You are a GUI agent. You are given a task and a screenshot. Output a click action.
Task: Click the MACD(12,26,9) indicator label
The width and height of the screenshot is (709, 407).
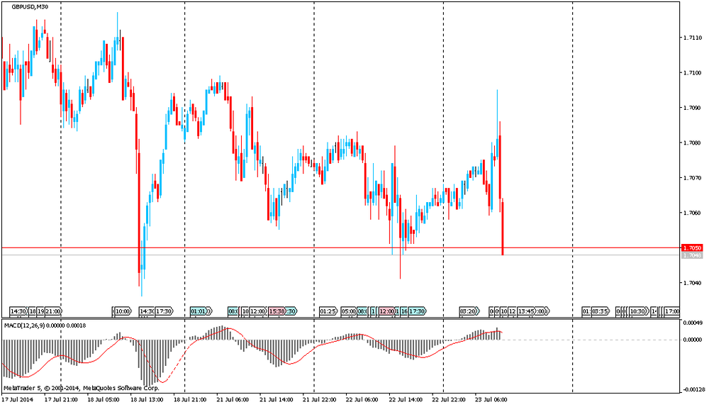coord(27,325)
